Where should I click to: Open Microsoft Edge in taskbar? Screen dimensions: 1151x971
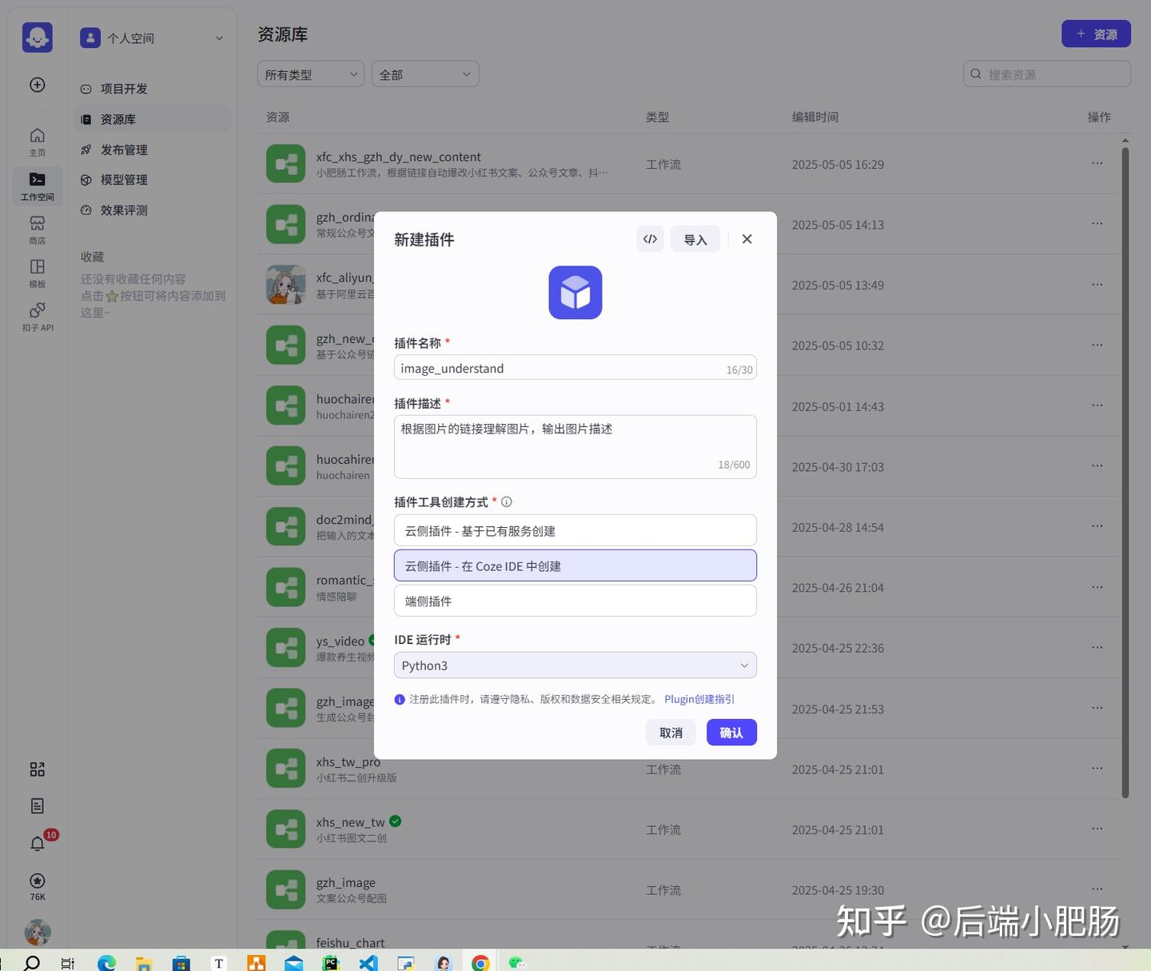click(106, 963)
